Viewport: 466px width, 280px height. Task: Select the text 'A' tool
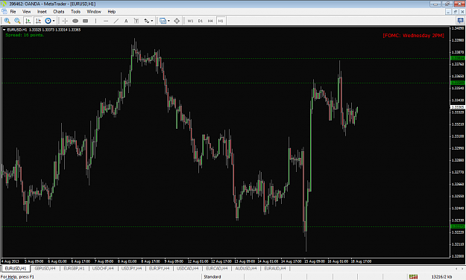126,21
